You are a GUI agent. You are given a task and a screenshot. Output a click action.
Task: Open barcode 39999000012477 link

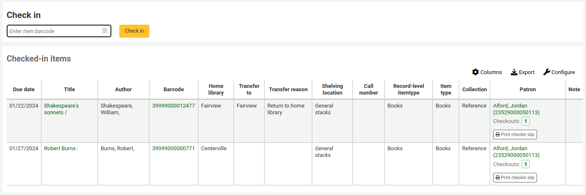[x=173, y=106]
